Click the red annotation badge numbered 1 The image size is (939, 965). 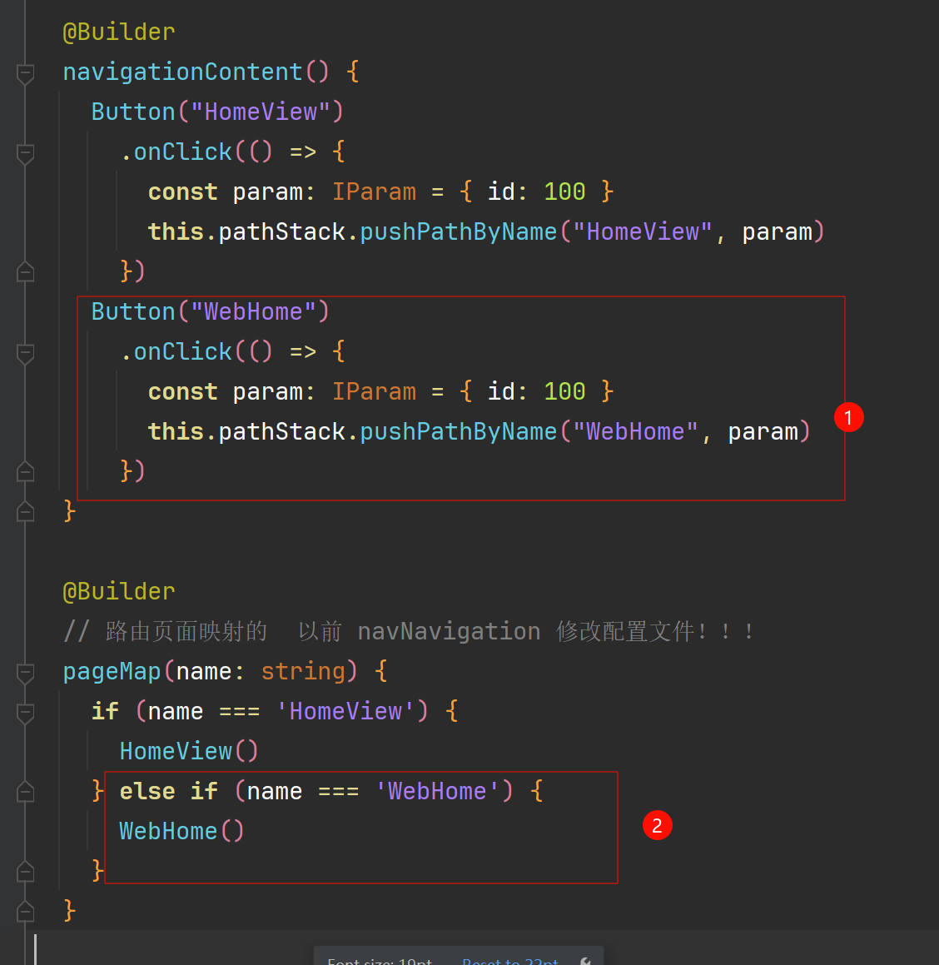tap(849, 417)
